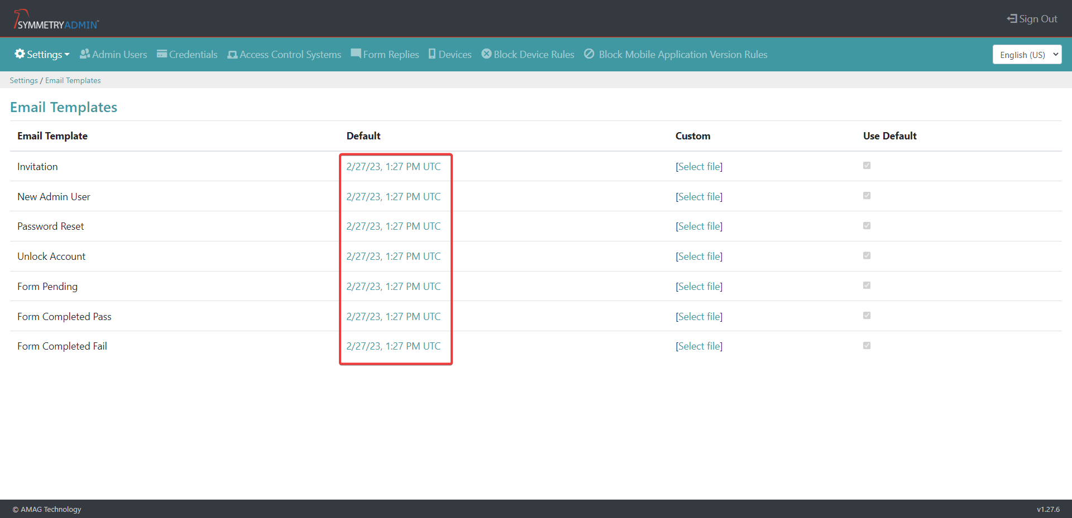The image size is (1072, 518).
Task: Click the Block Device Rules X icon
Action: [x=487, y=54]
